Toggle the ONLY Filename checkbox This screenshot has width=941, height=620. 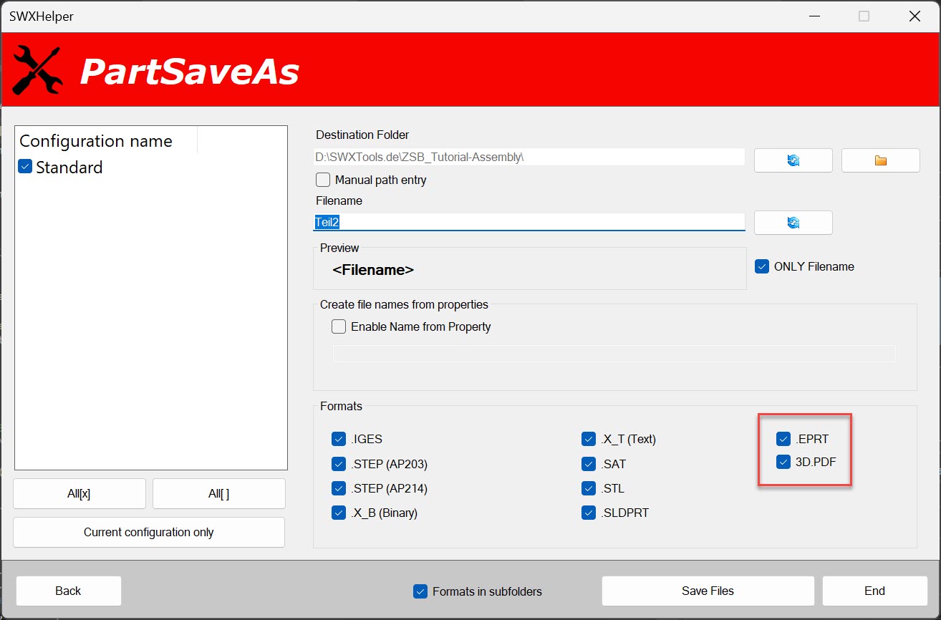[762, 266]
